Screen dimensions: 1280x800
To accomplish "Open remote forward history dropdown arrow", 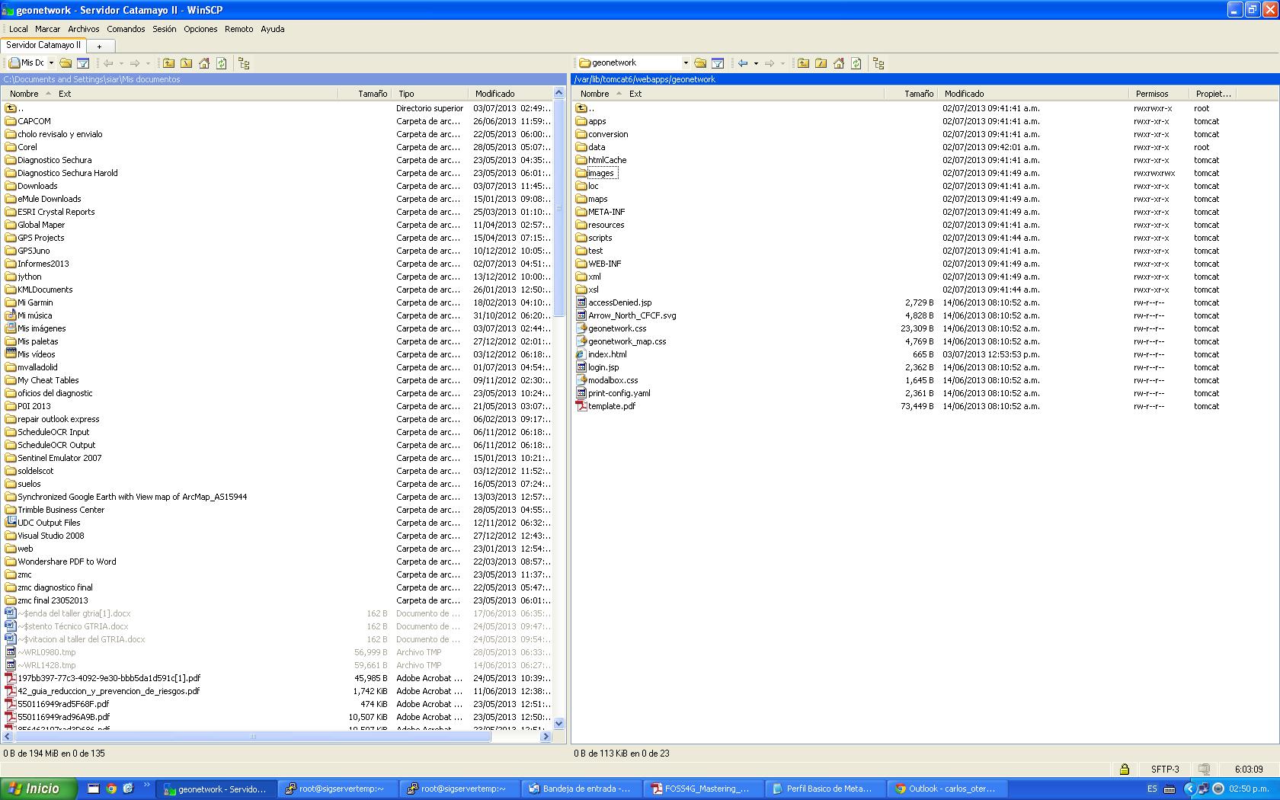I will coord(782,63).
